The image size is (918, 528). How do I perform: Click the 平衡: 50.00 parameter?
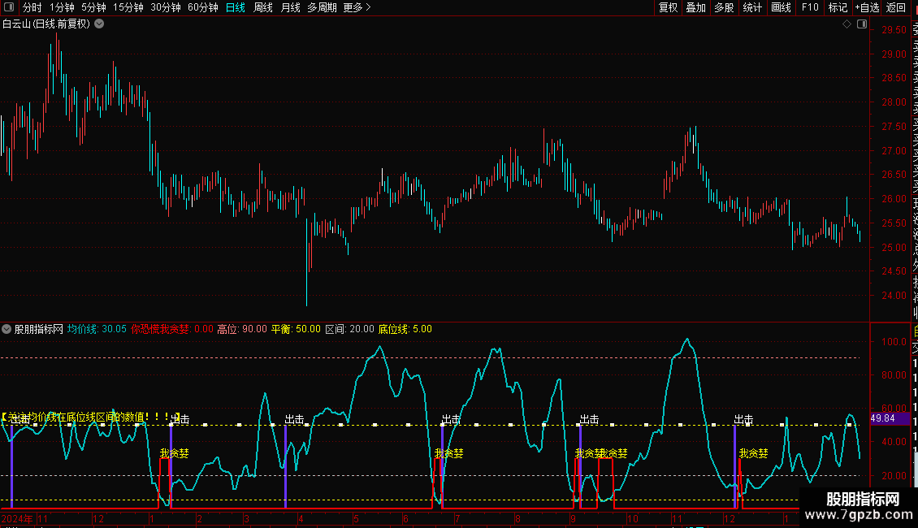[x=296, y=329]
